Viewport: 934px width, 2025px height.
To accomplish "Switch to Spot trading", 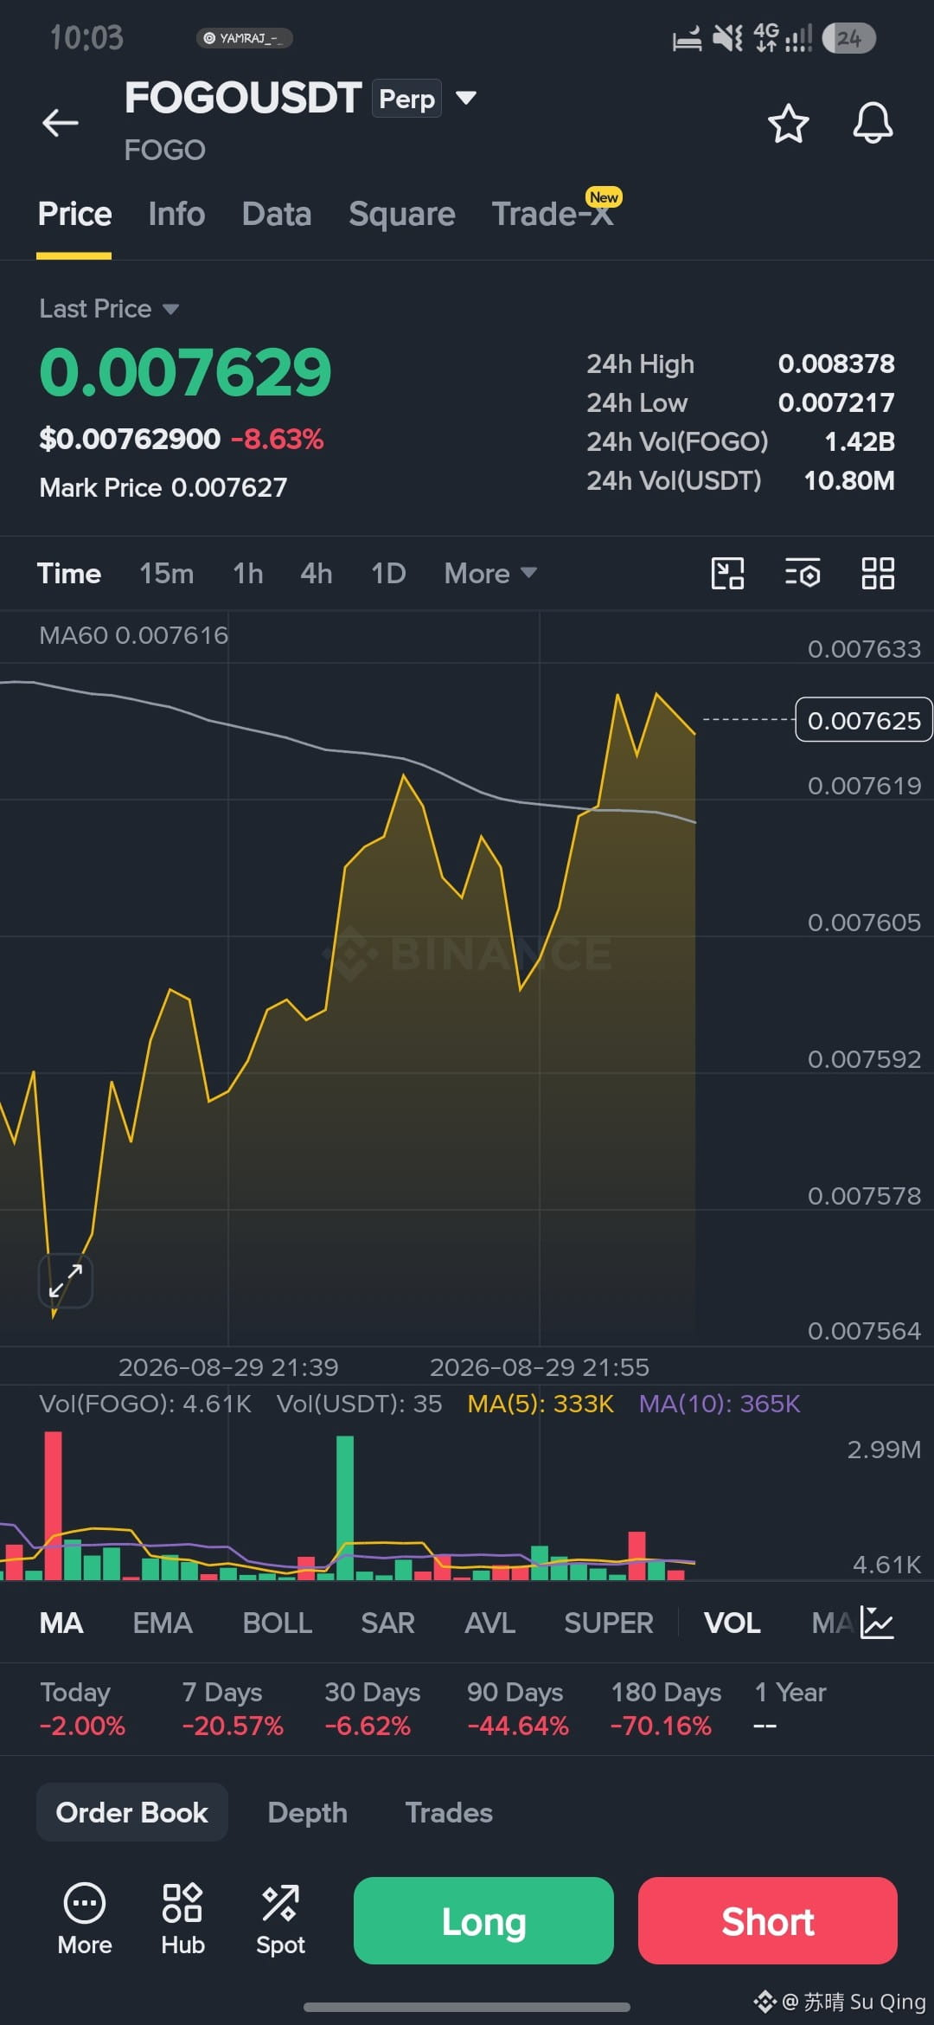I will pyautogui.click(x=280, y=1920).
